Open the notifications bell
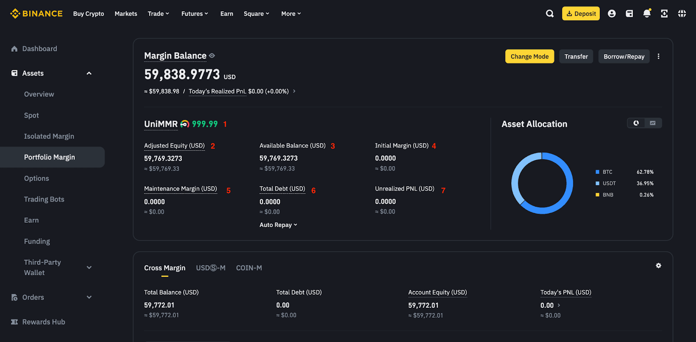The width and height of the screenshot is (696, 342). tap(647, 13)
